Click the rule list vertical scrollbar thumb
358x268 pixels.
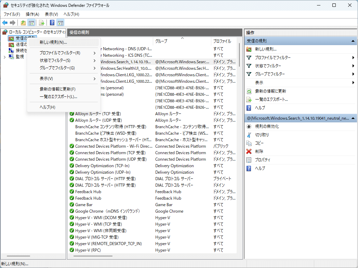click(239, 55)
